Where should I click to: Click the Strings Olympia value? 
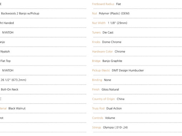click(x=115, y=127)
